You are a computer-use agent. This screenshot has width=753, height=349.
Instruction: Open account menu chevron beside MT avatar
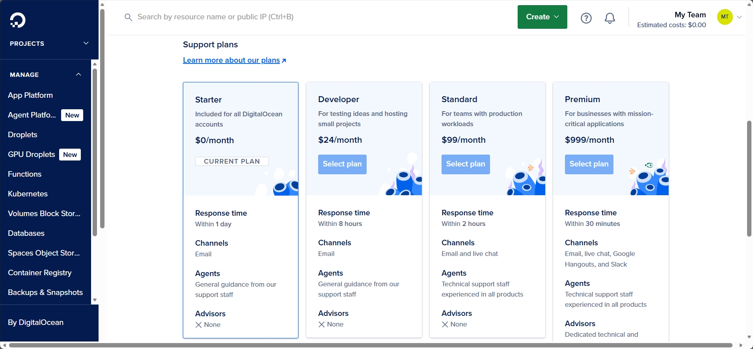point(739,17)
